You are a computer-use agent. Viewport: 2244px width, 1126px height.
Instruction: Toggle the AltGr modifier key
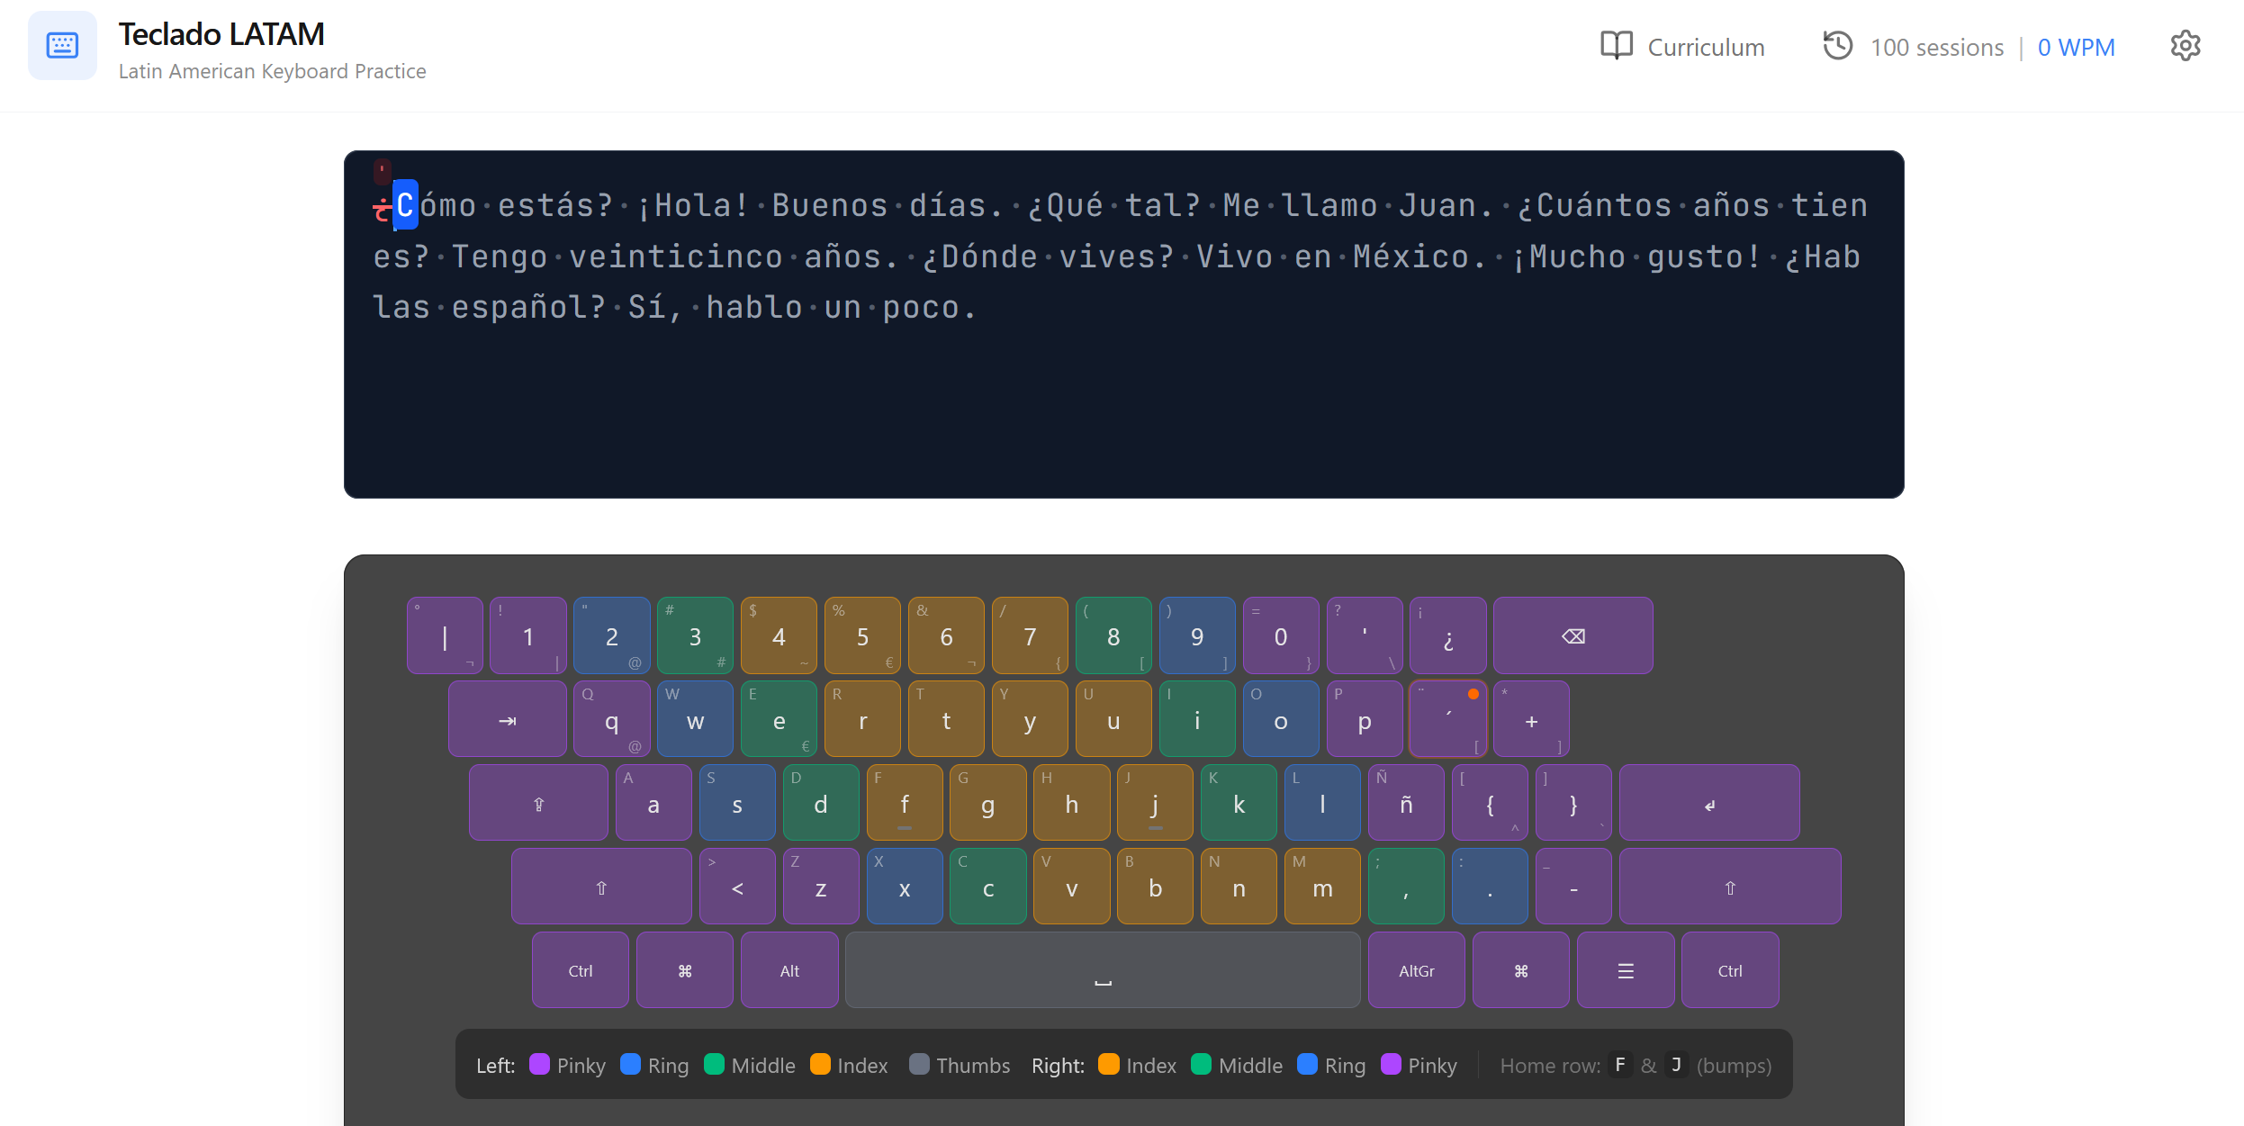1415,970
